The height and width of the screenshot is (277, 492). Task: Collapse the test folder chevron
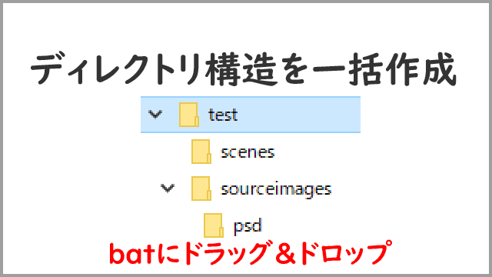tap(155, 115)
